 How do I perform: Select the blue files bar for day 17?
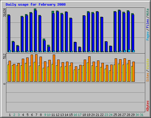[80, 49]
